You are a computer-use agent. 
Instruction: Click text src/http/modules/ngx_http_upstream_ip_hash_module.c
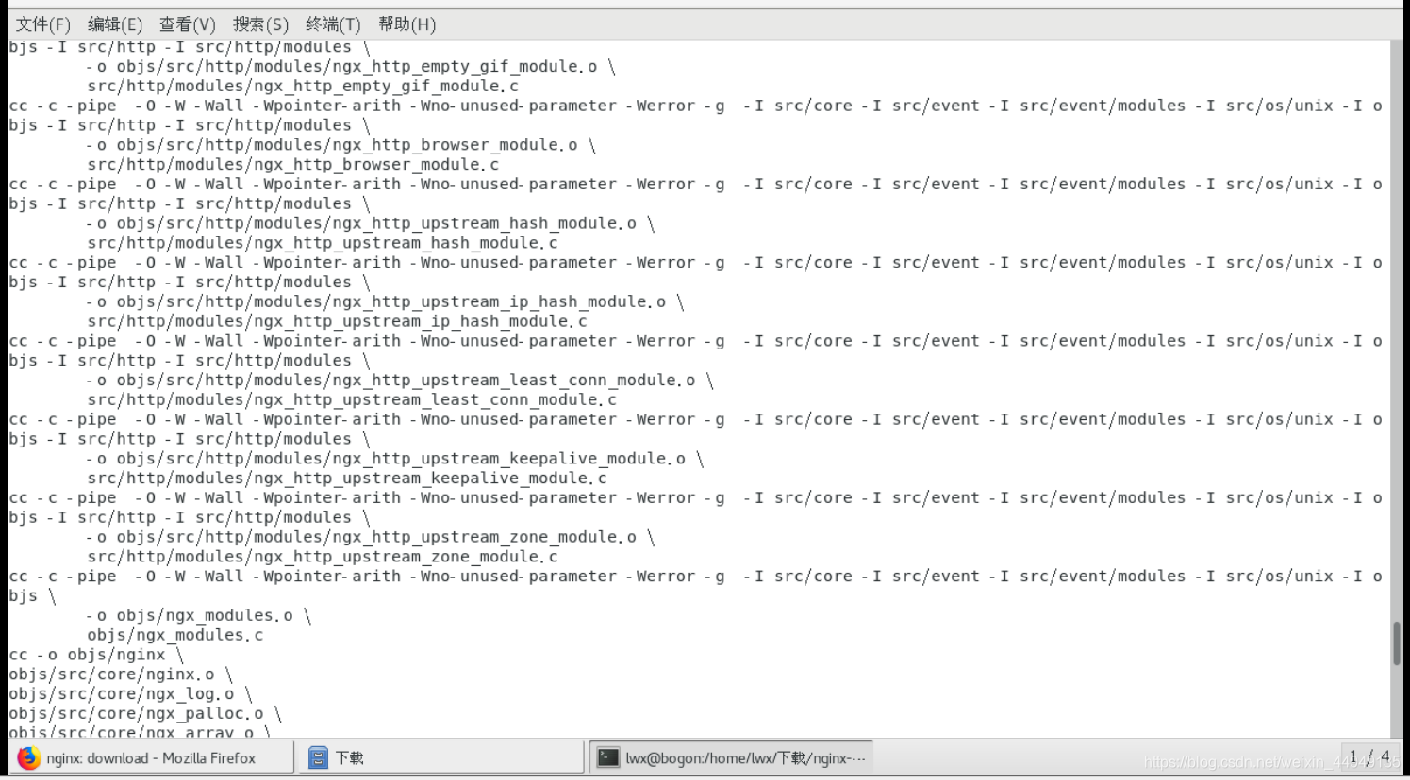pos(338,321)
